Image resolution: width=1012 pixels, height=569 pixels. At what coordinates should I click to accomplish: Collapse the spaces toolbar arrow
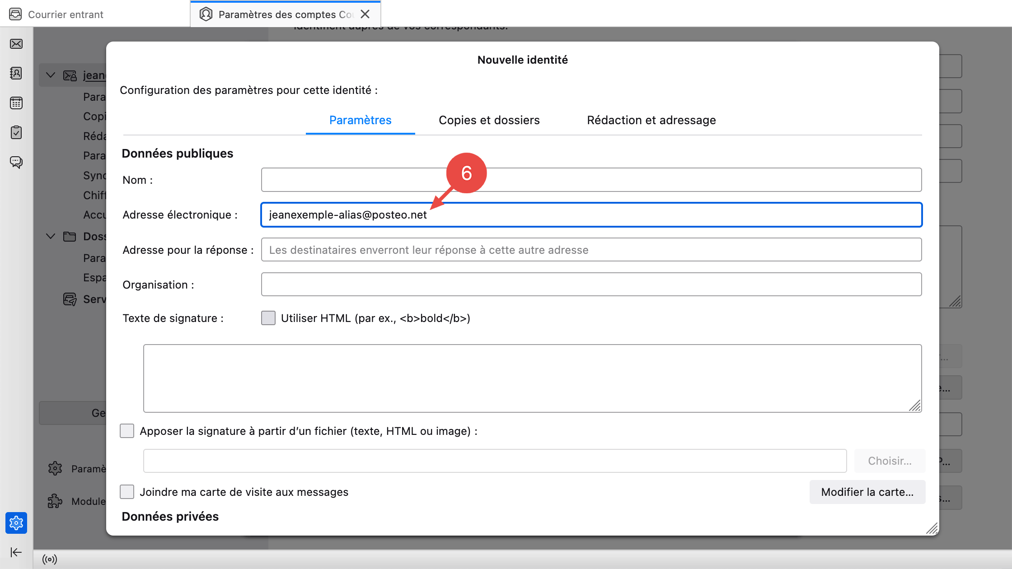click(x=16, y=552)
